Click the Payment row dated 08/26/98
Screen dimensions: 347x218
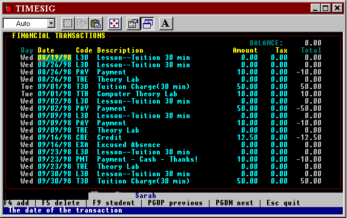(x=171, y=72)
